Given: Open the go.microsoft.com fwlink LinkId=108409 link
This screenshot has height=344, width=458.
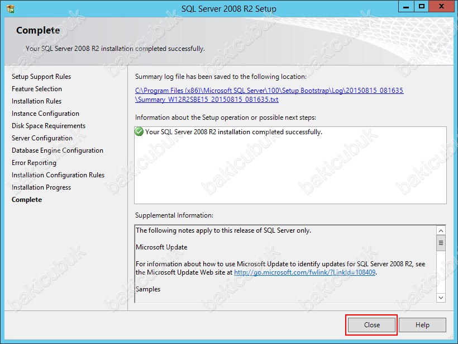Looking at the screenshot, I should [304, 272].
